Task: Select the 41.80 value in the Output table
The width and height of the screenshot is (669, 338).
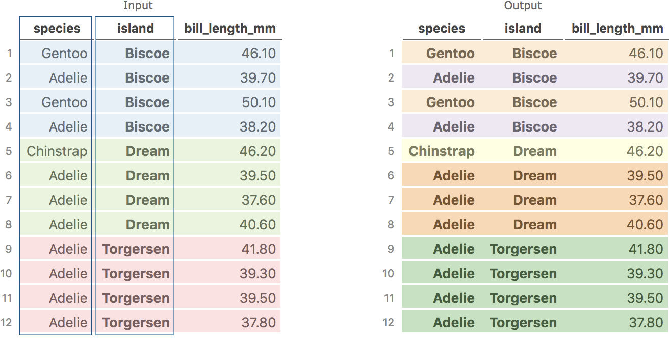Action: [x=645, y=249]
